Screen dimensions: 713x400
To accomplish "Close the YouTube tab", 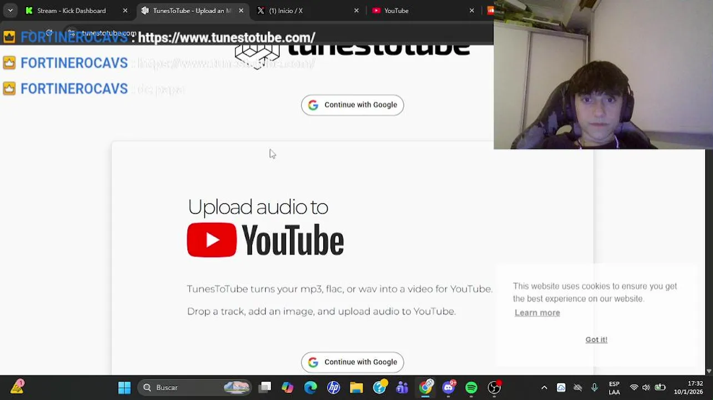I will click(472, 11).
